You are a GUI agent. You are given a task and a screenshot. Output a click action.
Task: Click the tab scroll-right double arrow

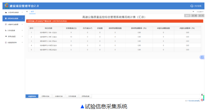193,12
